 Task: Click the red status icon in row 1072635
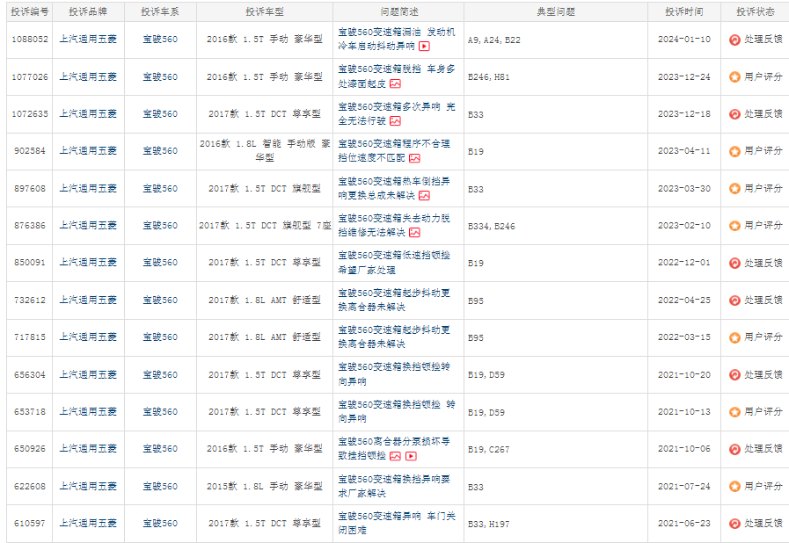tap(734, 114)
